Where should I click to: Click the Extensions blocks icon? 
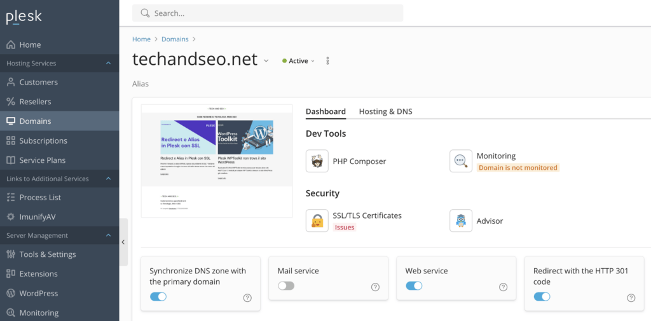[11, 274]
